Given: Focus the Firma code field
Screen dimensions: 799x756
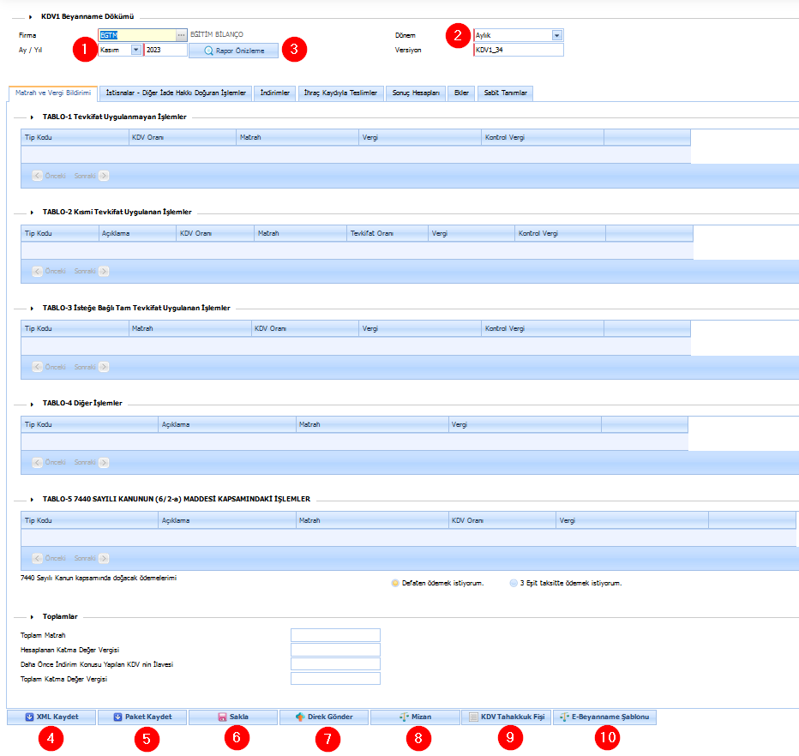Looking at the screenshot, I should point(137,35).
